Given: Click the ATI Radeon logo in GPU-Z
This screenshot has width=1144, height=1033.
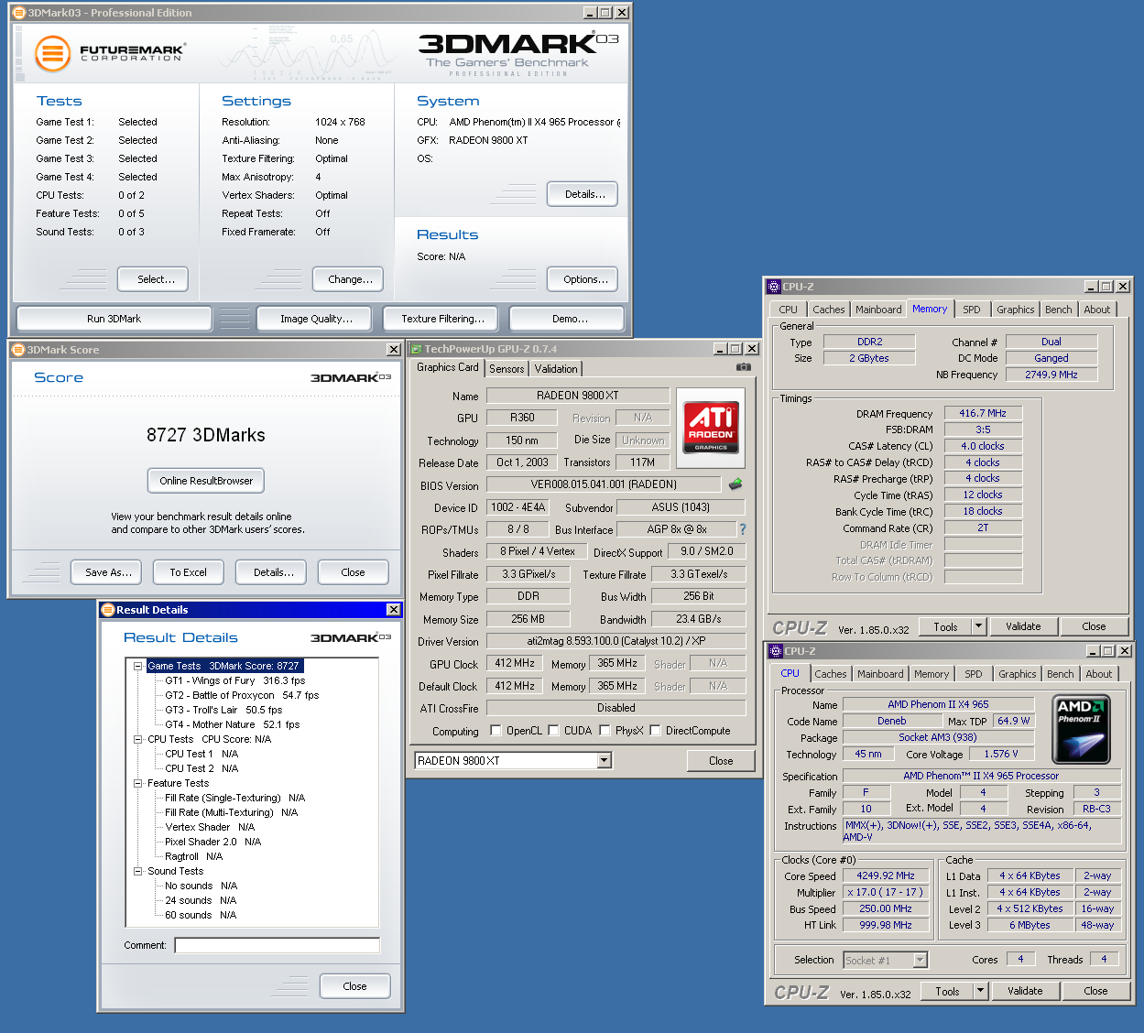Looking at the screenshot, I should tap(711, 428).
